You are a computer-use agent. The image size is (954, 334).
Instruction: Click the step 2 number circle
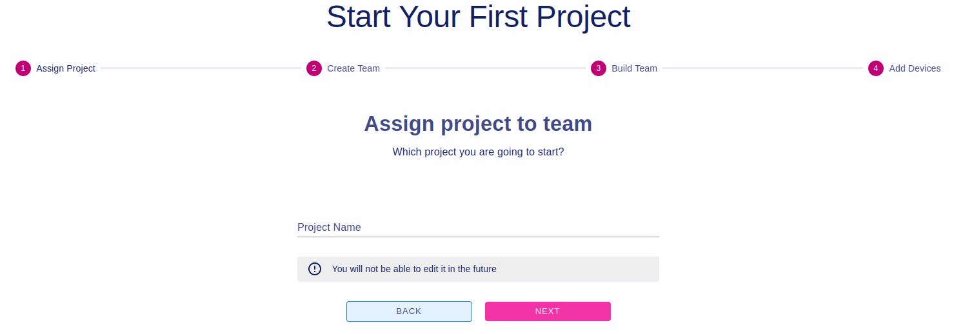(314, 68)
